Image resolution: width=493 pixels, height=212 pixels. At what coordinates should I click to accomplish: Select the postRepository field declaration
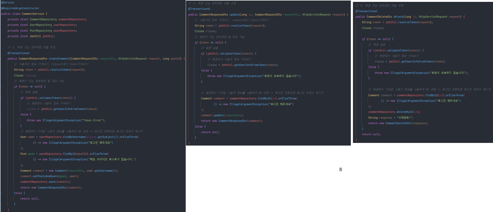[x=42, y=31]
